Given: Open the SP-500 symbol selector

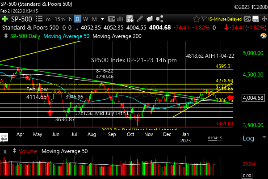Looking at the screenshot, I should (x=21, y=19).
